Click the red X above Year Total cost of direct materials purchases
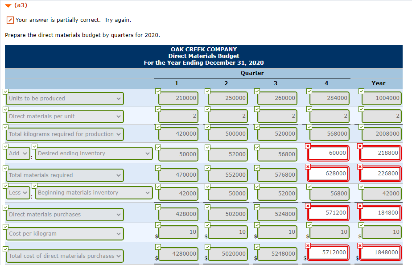The height and width of the screenshot is (265, 412). coord(360,245)
